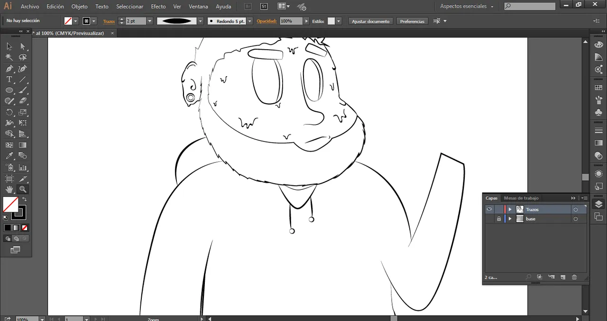This screenshot has height=321, width=607.
Task: Pick the Magic Wand tool
Action: (9, 57)
